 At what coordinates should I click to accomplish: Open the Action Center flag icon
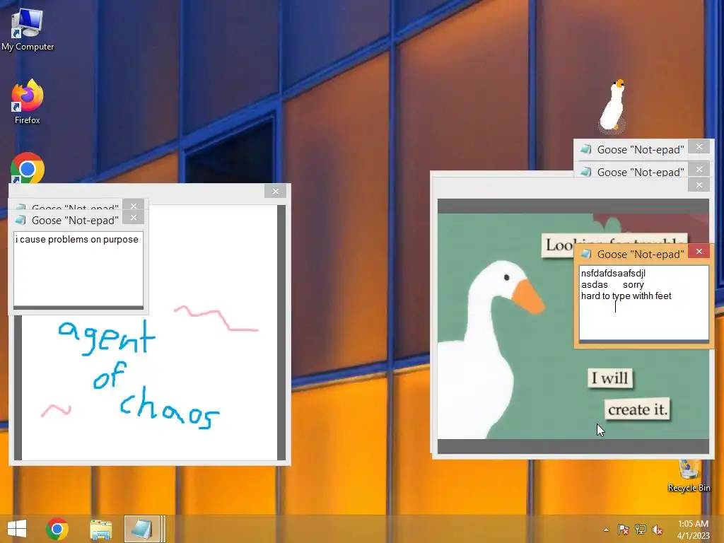coord(623,530)
